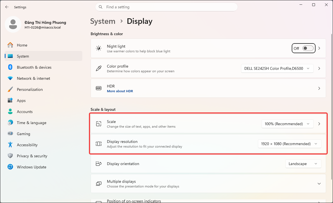Click the vertical scrollbar of Display page
This screenshot has width=333, height=203.
pos(332,107)
